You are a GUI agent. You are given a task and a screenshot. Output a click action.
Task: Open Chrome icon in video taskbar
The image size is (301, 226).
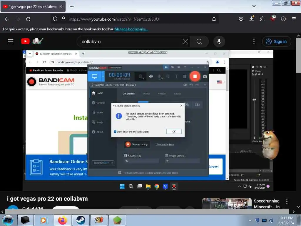pos(157,186)
